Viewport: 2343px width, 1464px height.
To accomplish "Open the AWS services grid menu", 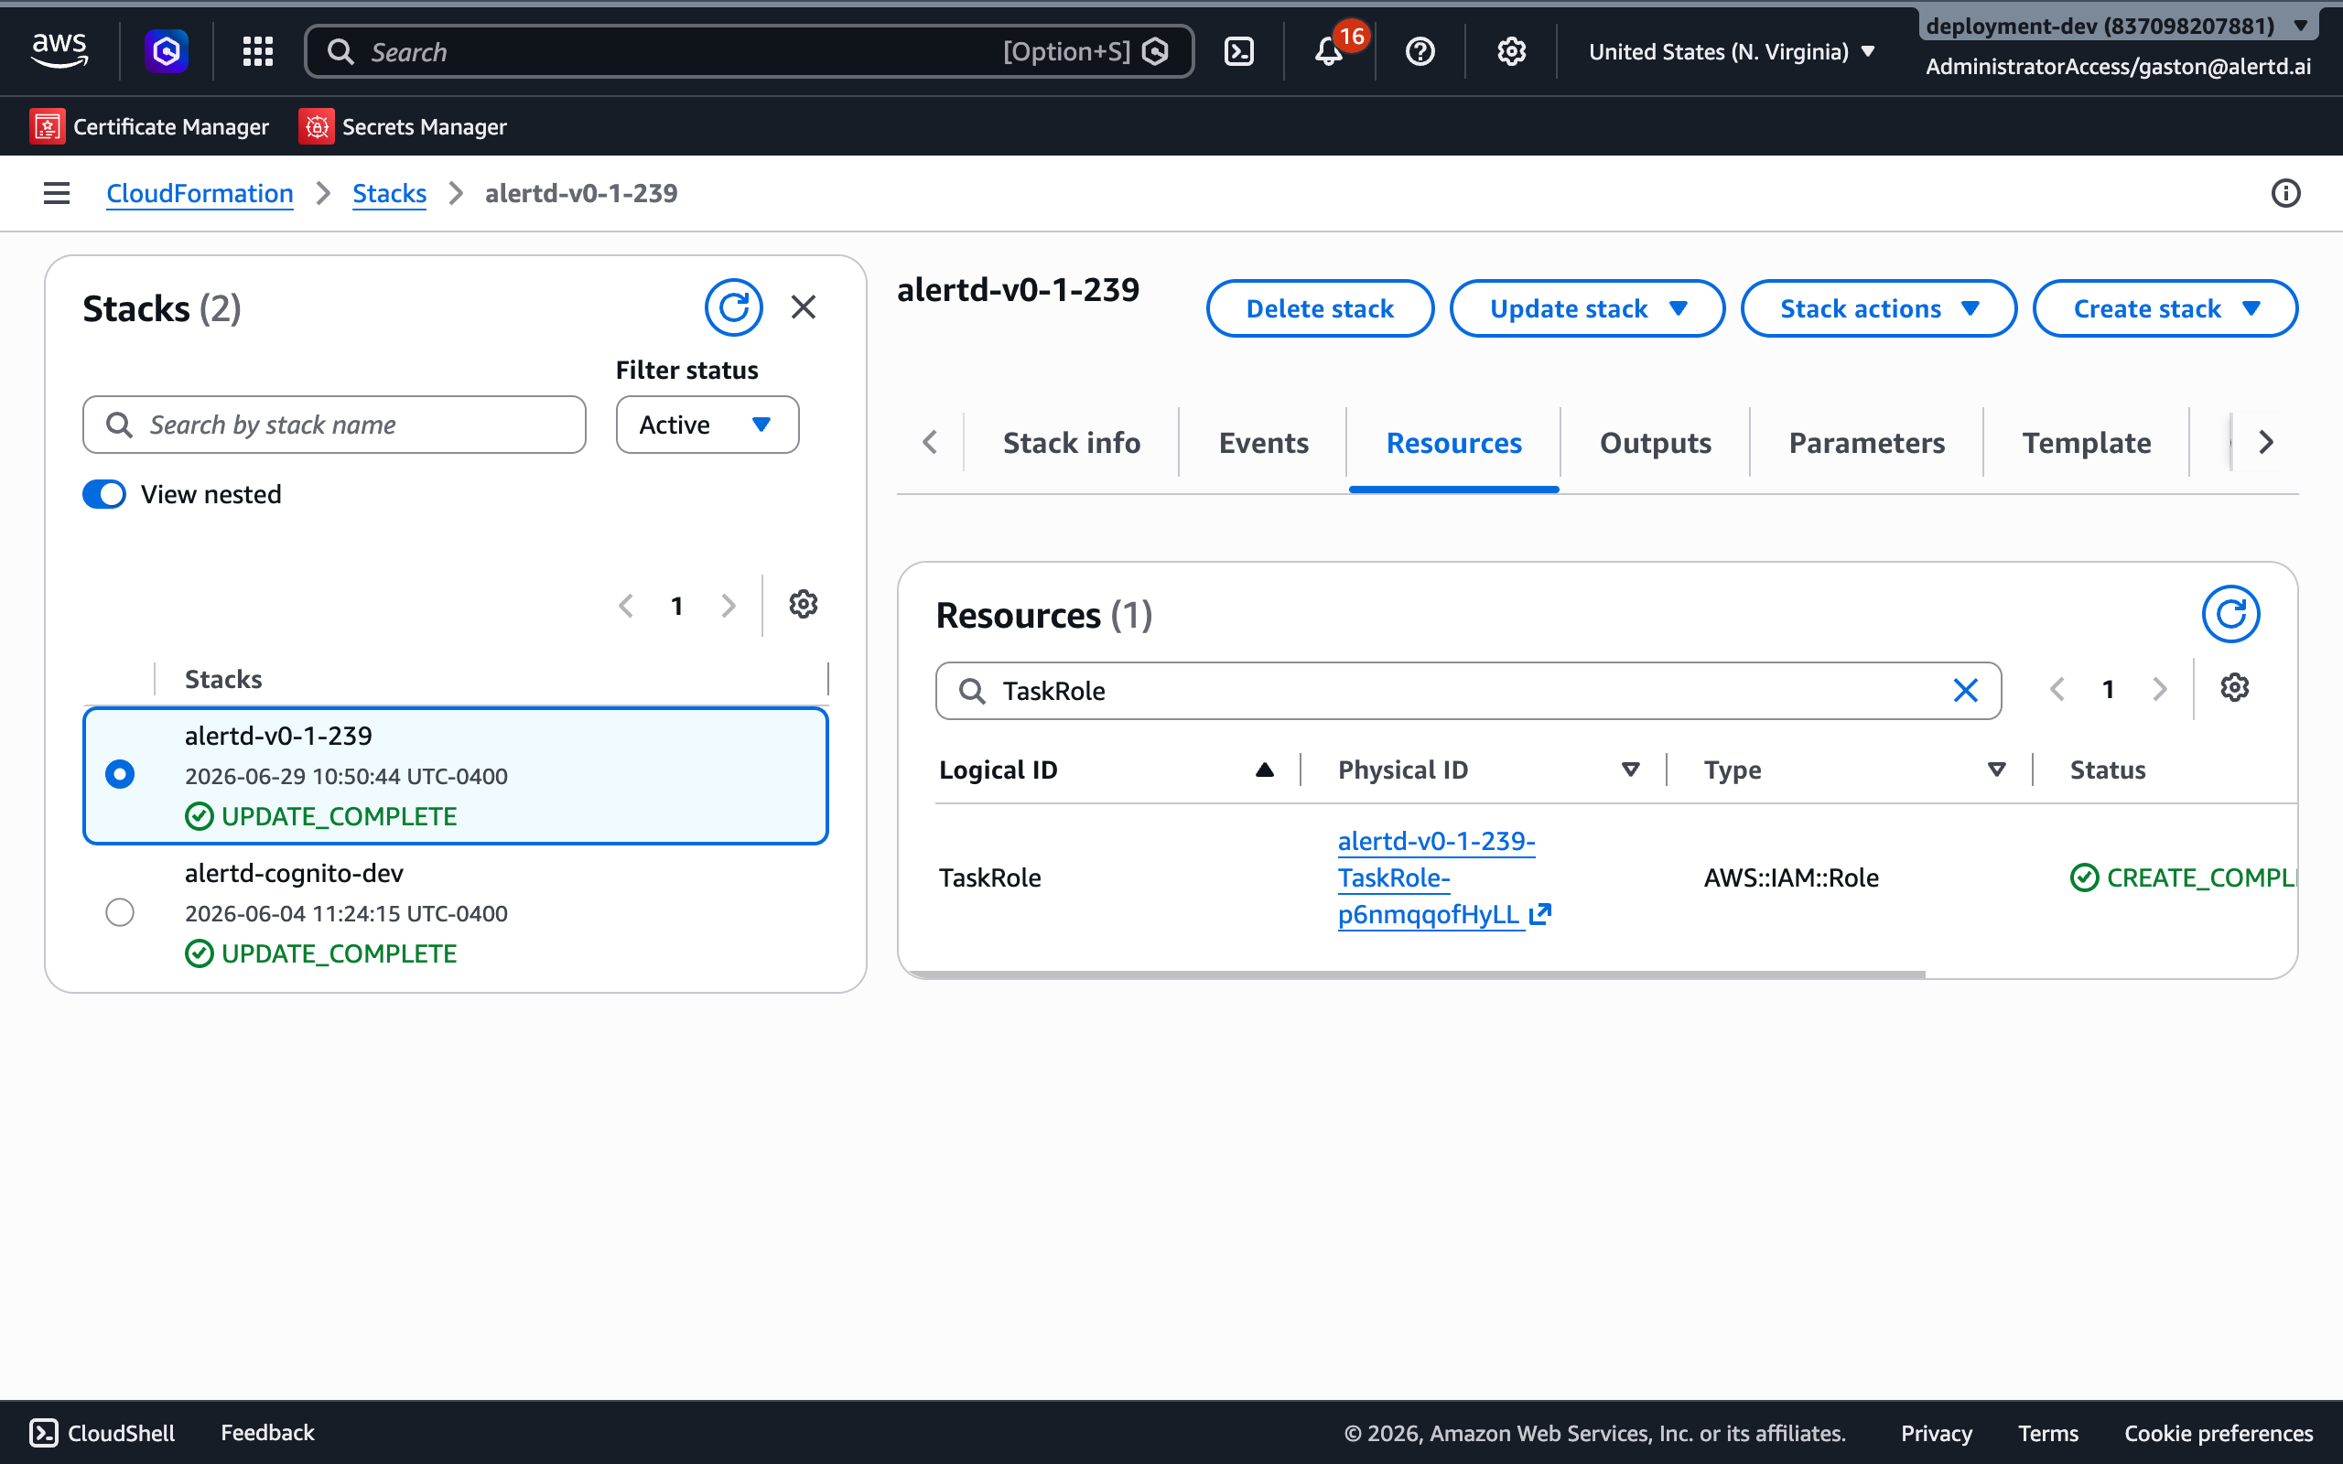I will click(257, 51).
